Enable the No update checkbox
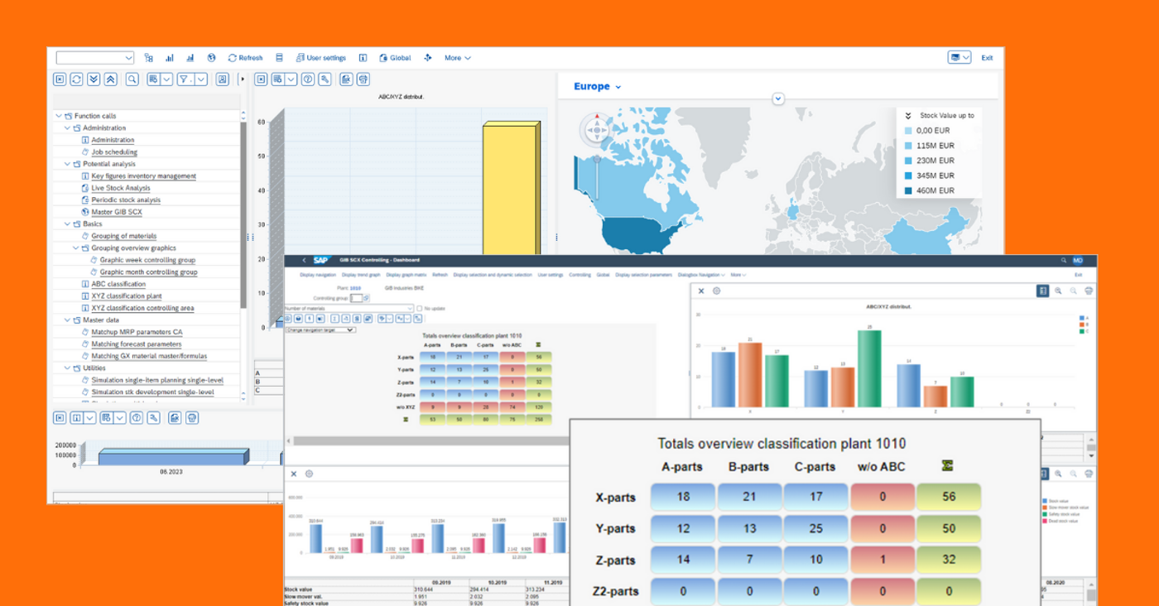Screen dimensions: 1159x606 coord(420,307)
